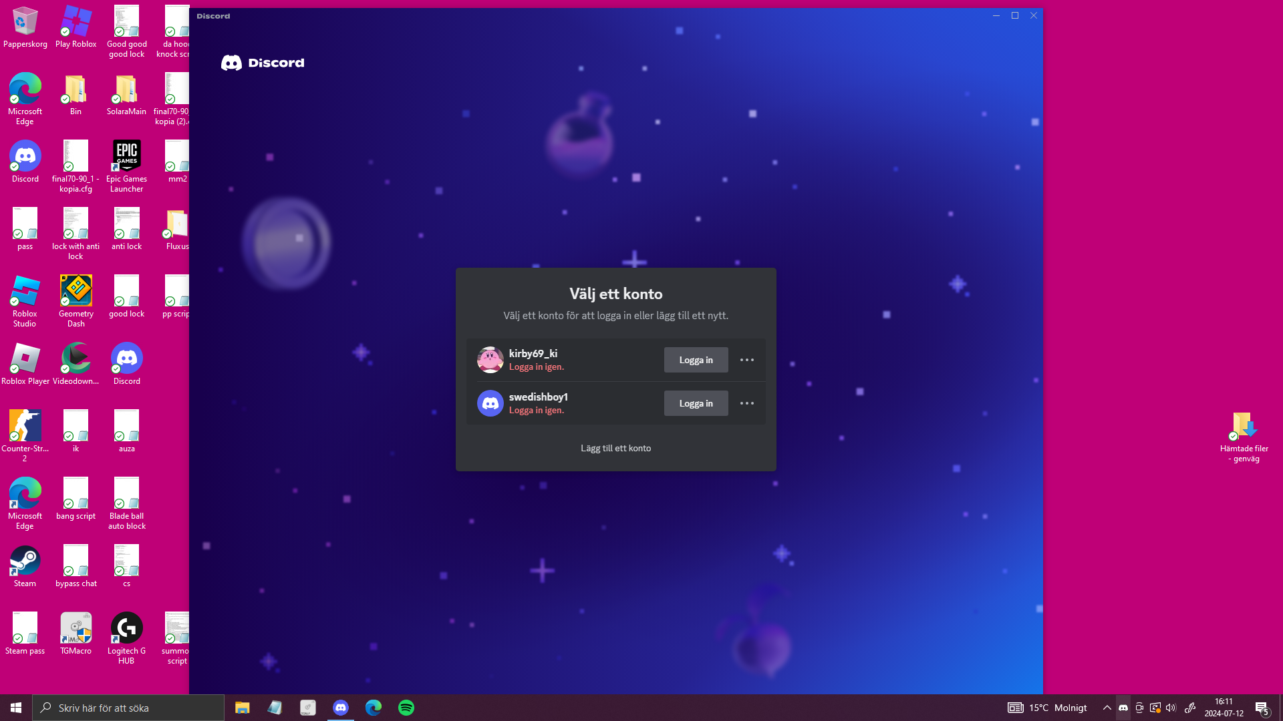Open Spotify from the taskbar

pos(406,708)
